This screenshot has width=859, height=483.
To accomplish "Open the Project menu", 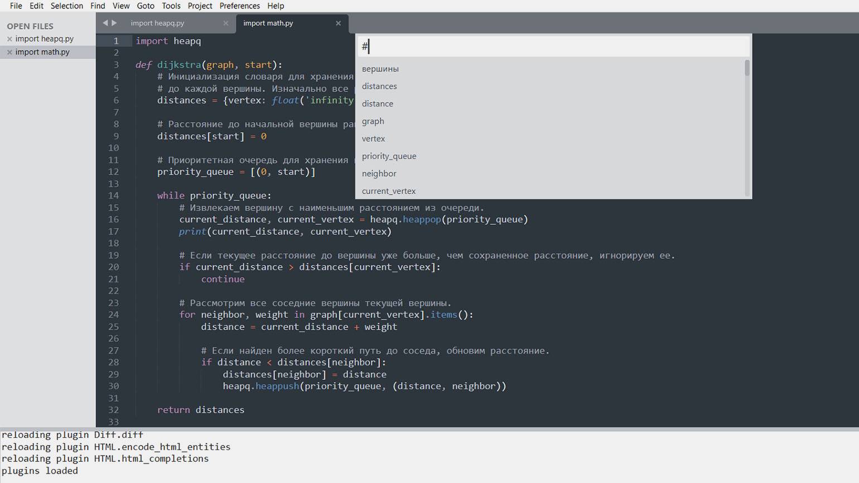I will 200,6.
